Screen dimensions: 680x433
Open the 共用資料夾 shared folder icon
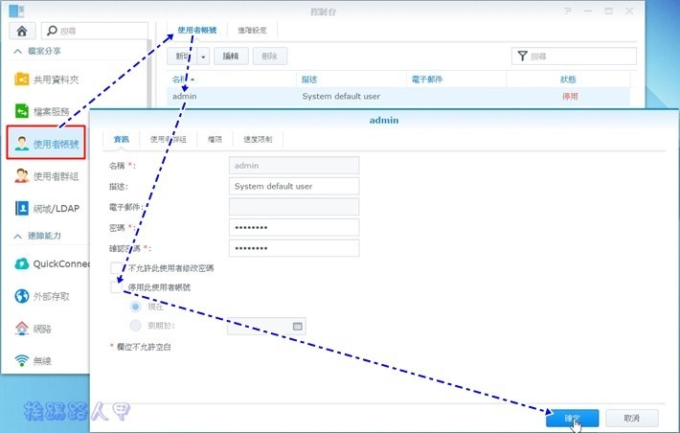(22, 80)
